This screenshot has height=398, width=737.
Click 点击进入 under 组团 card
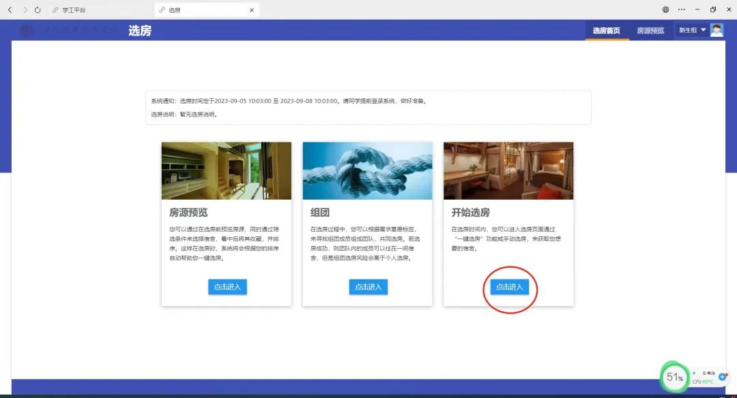point(369,287)
